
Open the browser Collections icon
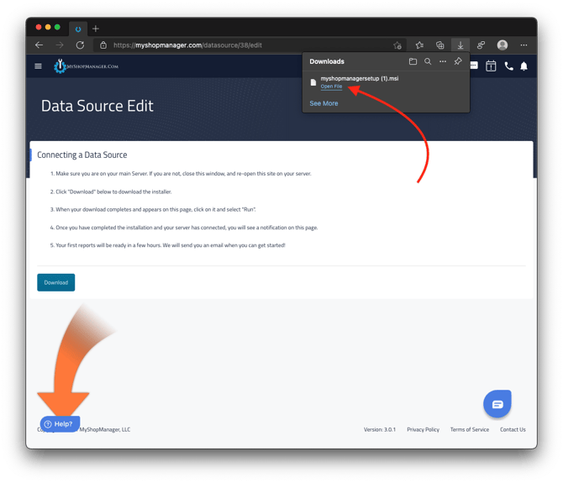pyautogui.click(x=439, y=45)
